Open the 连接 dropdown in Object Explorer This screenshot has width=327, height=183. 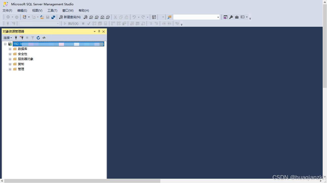pyautogui.click(x=8, y=38)
